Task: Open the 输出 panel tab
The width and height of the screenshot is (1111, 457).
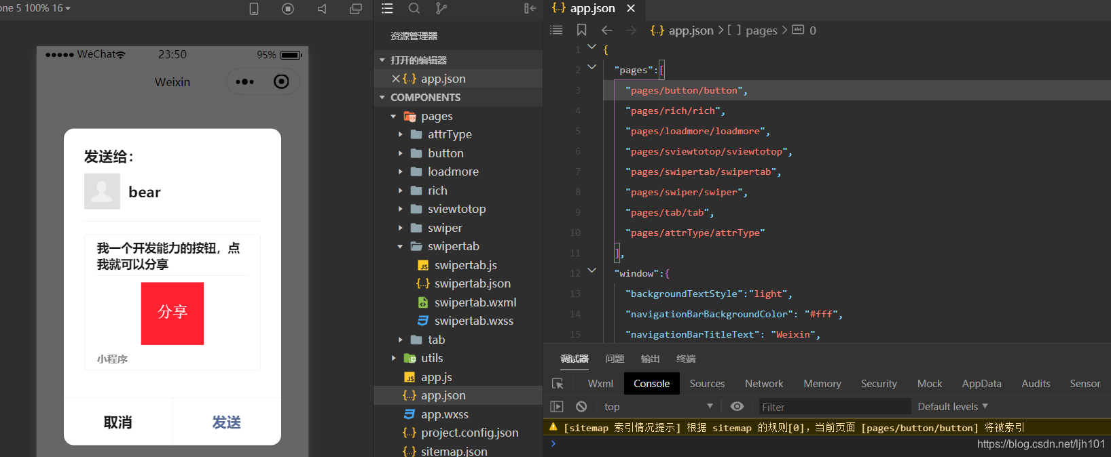Action: 650,359
